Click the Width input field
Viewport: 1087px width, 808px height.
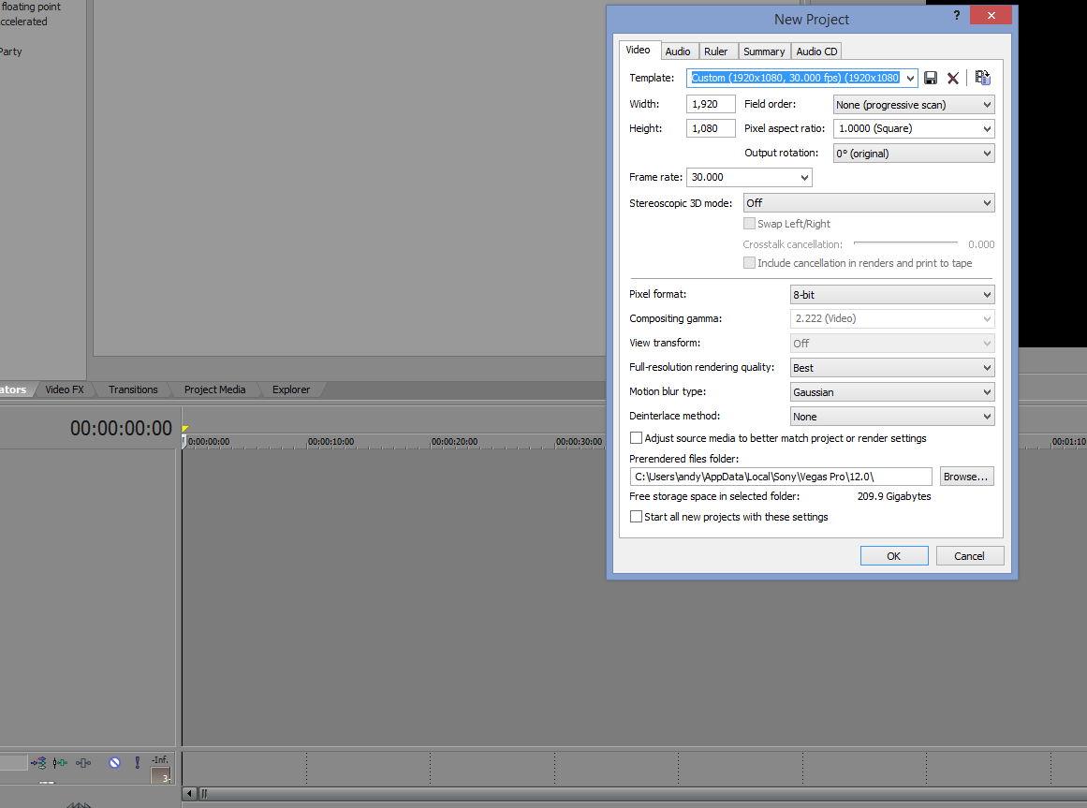click(711, 105)
